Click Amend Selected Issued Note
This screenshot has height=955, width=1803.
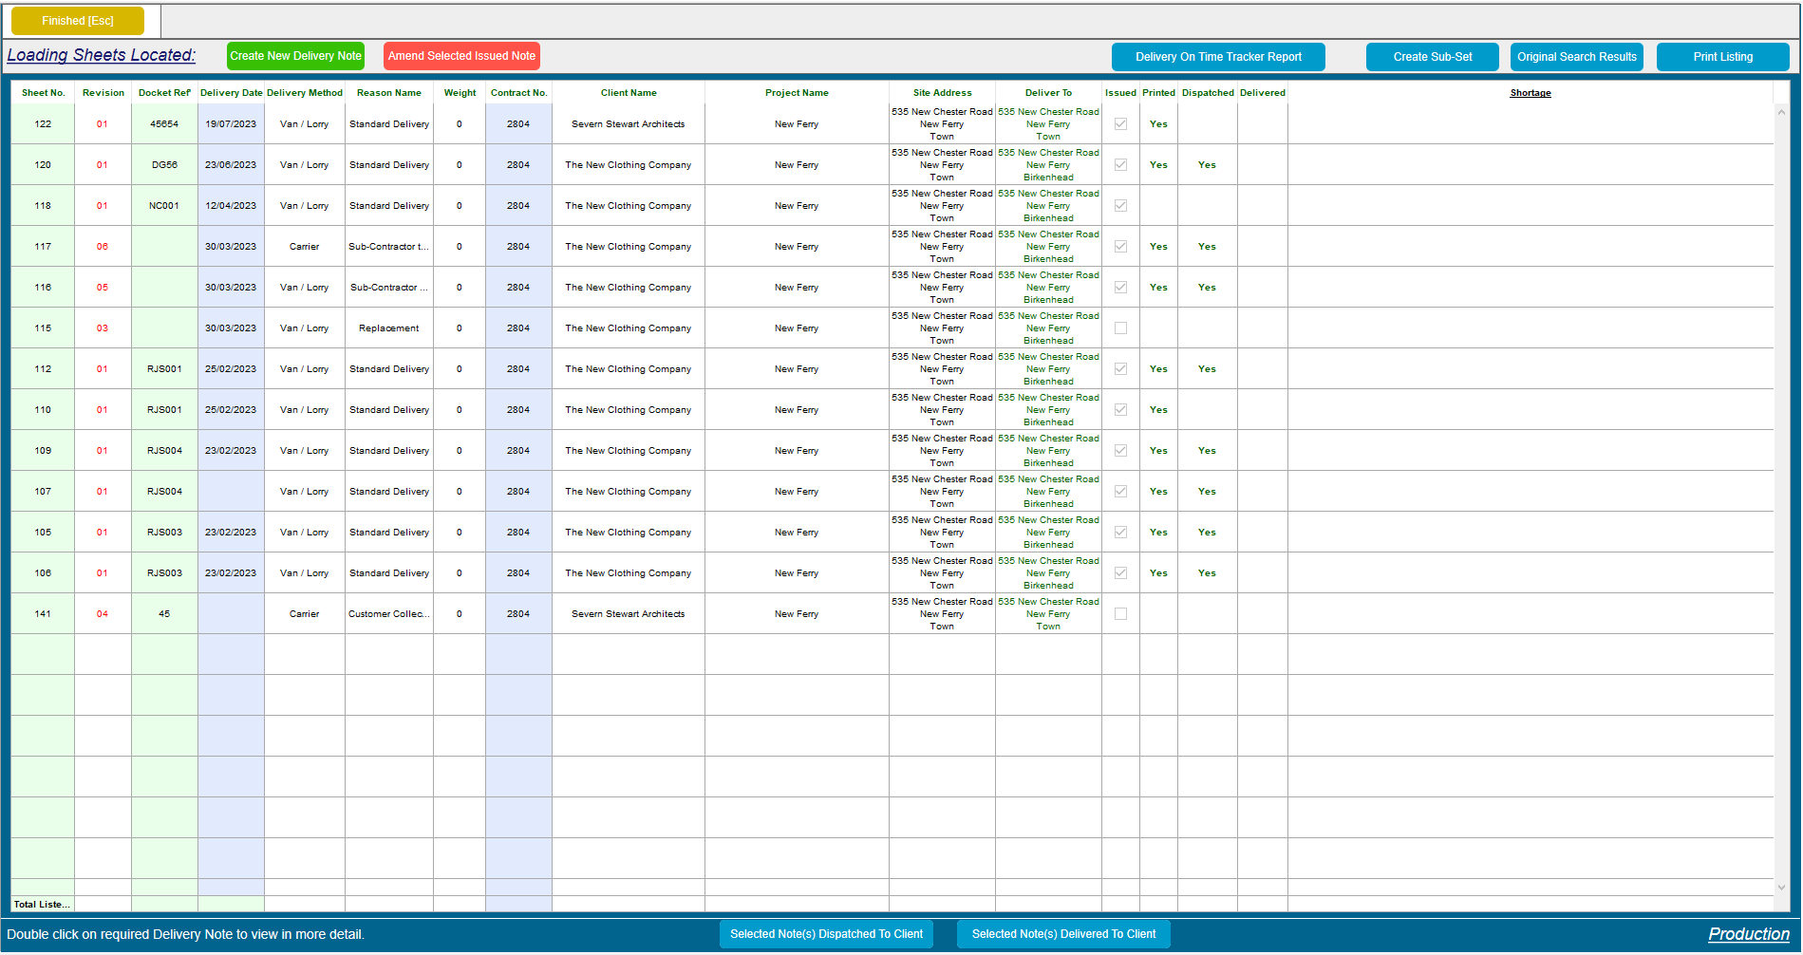click(461, 56)
